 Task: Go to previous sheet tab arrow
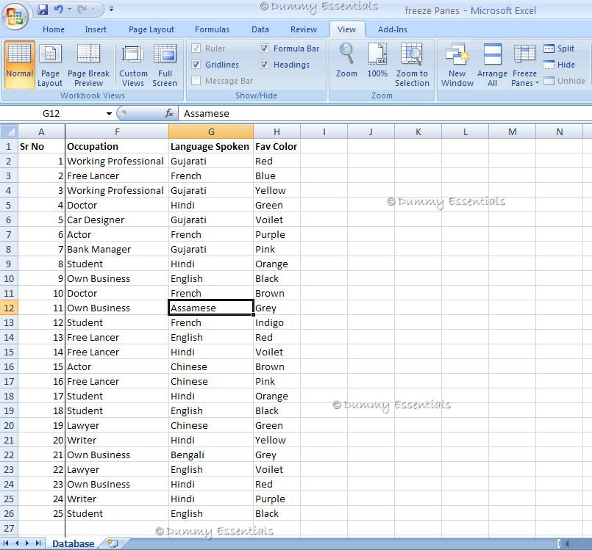tap(17, 543)
